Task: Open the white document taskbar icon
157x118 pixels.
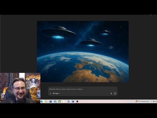Action: tap(64, 102)
